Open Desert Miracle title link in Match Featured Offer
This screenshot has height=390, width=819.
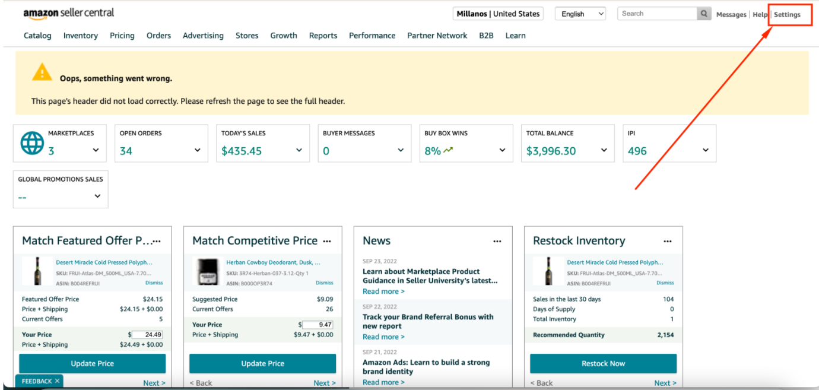pos(104,262)
